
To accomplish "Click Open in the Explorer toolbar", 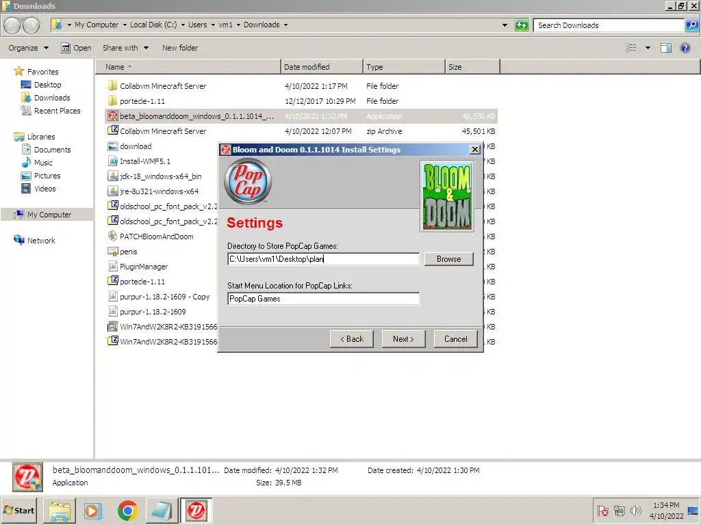I will tap(76, 48).
